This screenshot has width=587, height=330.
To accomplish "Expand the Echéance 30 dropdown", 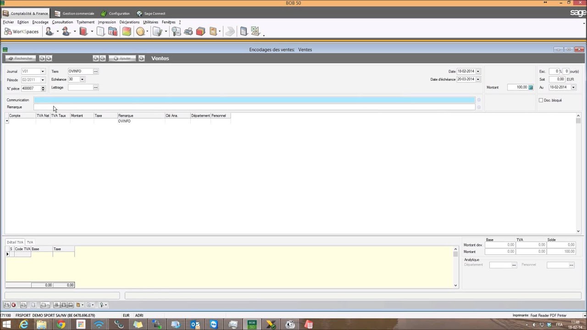I will (82, 79).
